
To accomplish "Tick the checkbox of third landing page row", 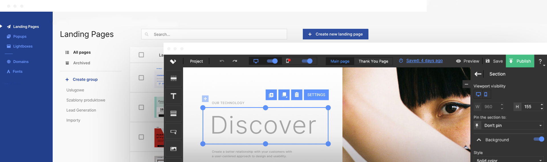I will click(x=141, y=137).
